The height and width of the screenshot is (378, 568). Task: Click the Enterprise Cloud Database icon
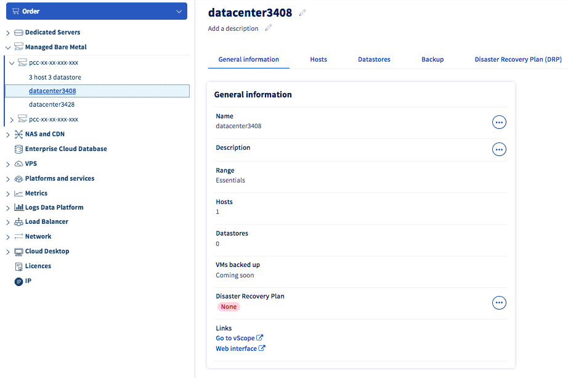[x=18, y=149]
